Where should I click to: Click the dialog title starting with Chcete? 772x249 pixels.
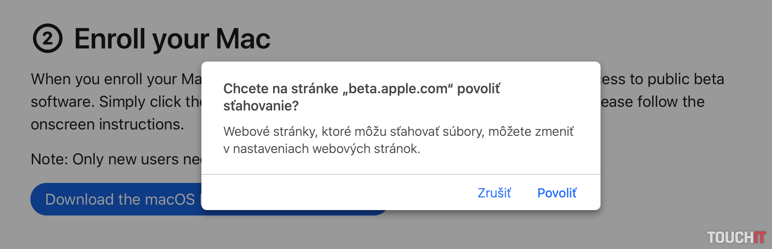point(361,89)
